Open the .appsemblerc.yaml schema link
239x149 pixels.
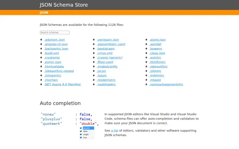pos(111,44)
